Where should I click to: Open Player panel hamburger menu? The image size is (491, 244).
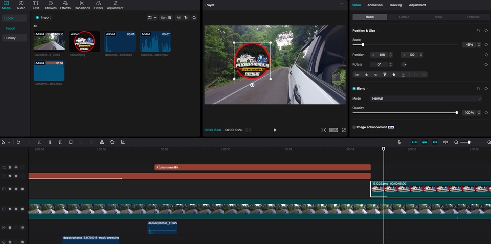[x=342, y=5]
